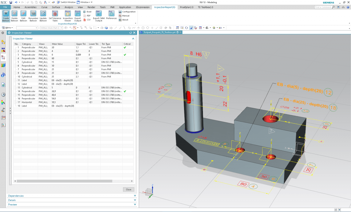Screen dimensions: 351x212
Task: Switch to the PMI ribbon tab
Action: (x=113, y=7)
